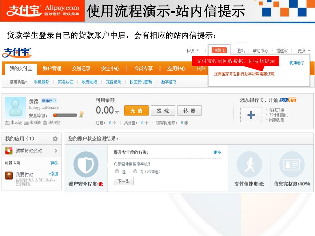Image resolution: width=315 pixels, height=236 pixels.
Task: Open the 充提记录 quick link
Action: [x=114, y=82]
